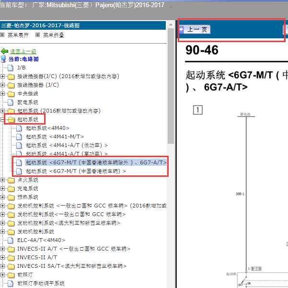Expand the 中央接线 folder
This screenshot has height=288, width=288.
(x=2, y=93)
